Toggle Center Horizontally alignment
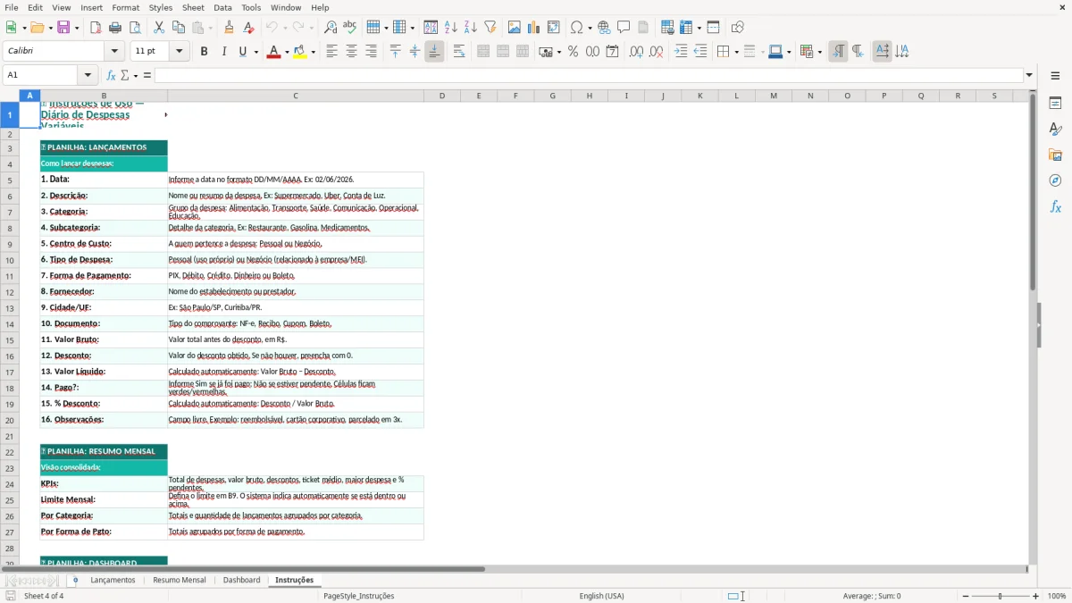 (x=351, y=52)
